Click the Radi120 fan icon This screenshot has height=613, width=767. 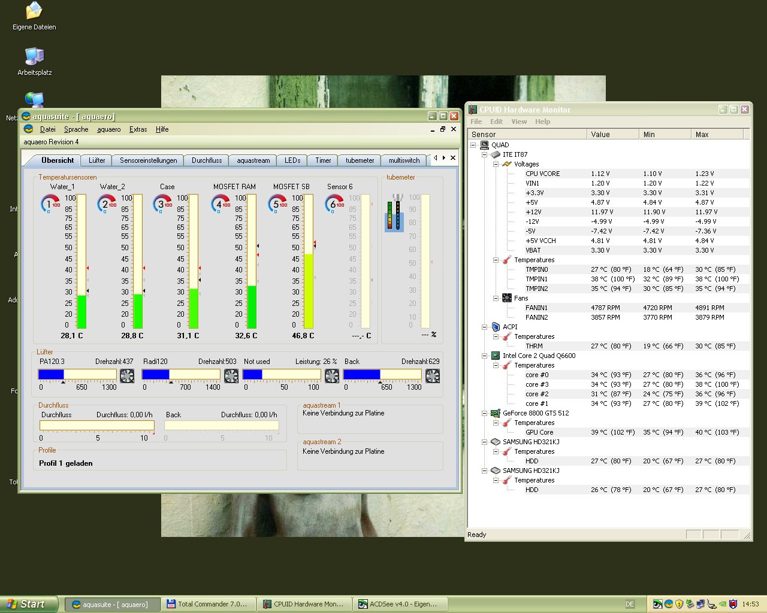click(x=231, y=375)
